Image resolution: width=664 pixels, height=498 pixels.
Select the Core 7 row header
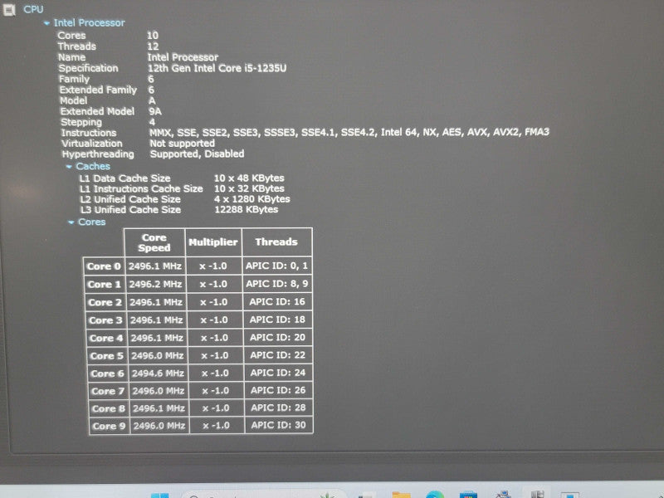108,391
